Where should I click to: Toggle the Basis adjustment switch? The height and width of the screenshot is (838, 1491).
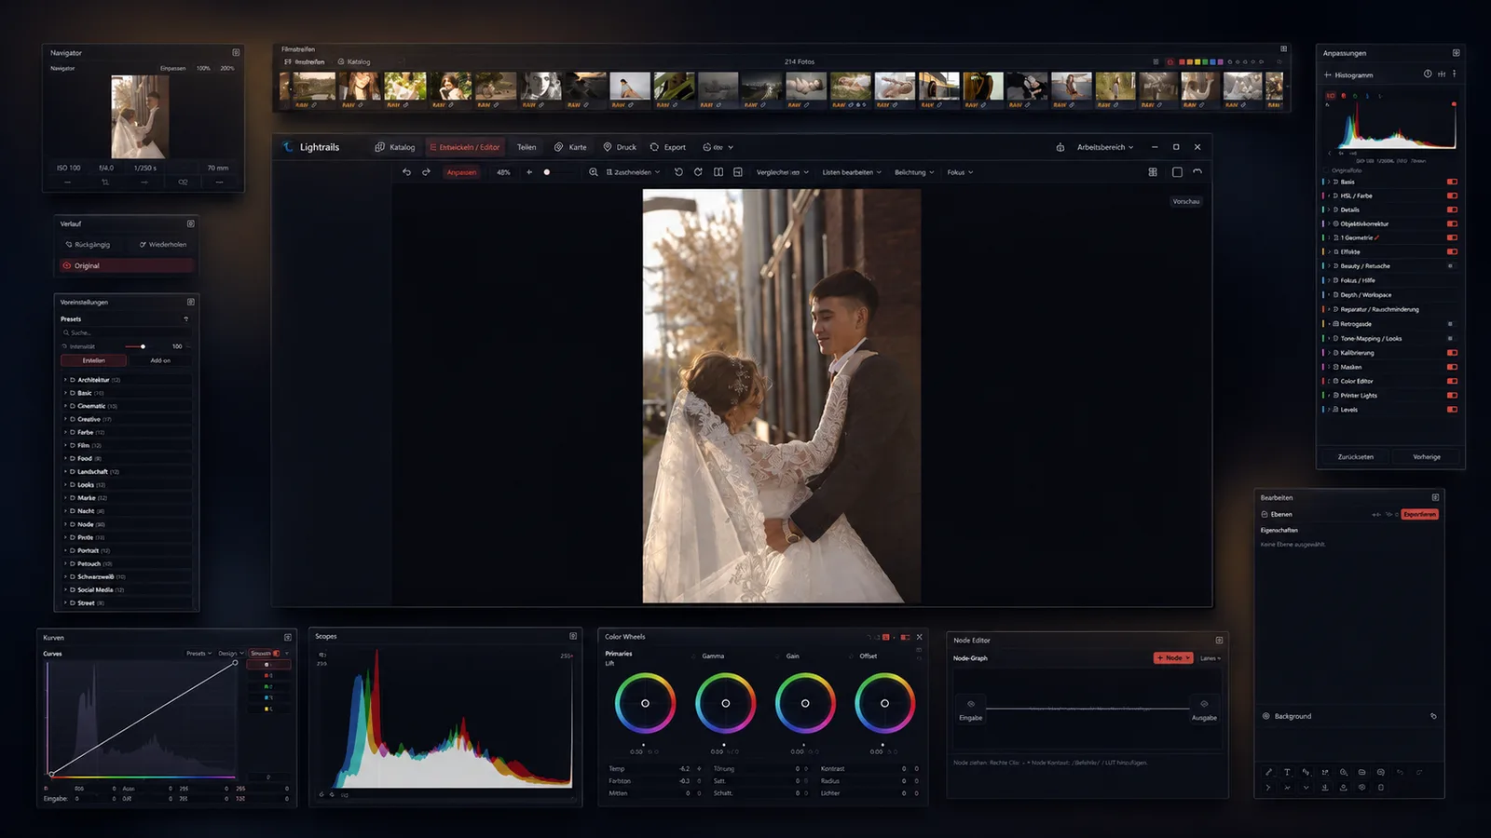click(x=1452, y=182)
